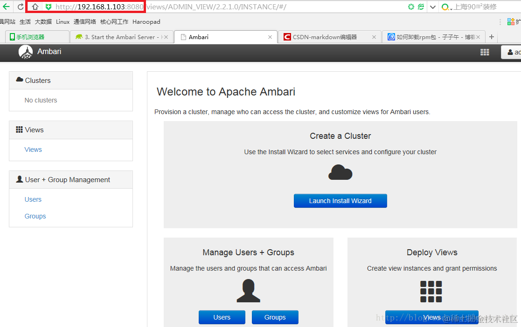Click the Ambari title text in header
Image resolution: width=521 pixels, height=327 pixels.
click(49, 51)
